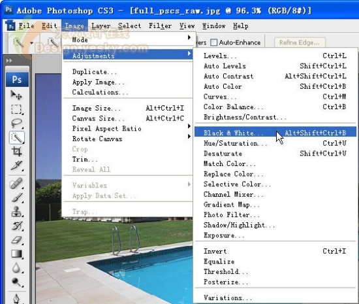Apply Auto Color
Screen dimensions: 359x304
275,86
